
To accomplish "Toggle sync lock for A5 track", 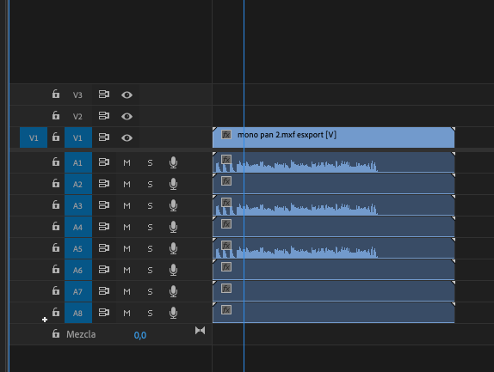I will tap(104, 248).
